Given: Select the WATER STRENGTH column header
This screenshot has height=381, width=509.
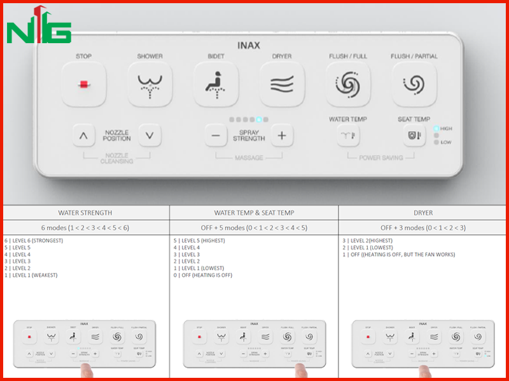Looking at the screenshot, I should [x=85, y=213].
